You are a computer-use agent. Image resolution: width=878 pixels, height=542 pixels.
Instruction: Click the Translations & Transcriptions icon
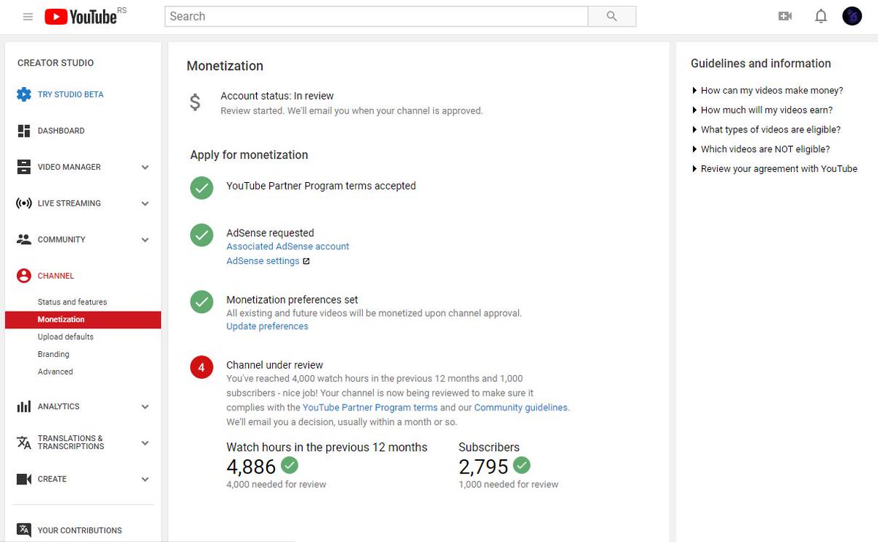click(24, 443)
